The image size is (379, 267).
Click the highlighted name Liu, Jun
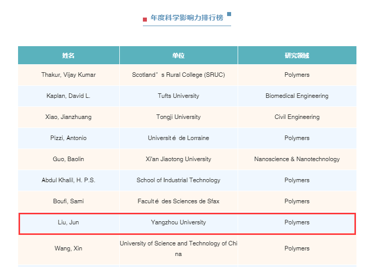point(69,222)
